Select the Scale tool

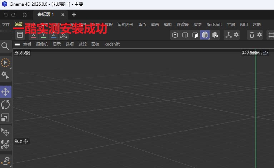[x=5, y=117]
